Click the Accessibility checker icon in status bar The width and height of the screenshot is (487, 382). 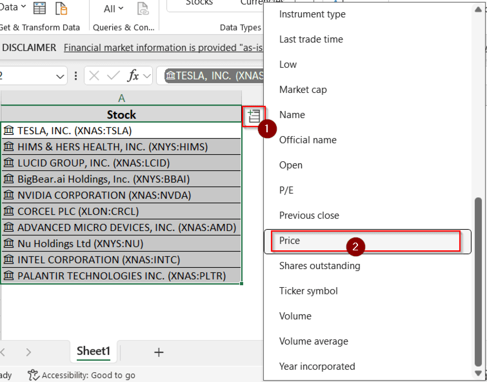pyautogui.click(x=33, y=375)
